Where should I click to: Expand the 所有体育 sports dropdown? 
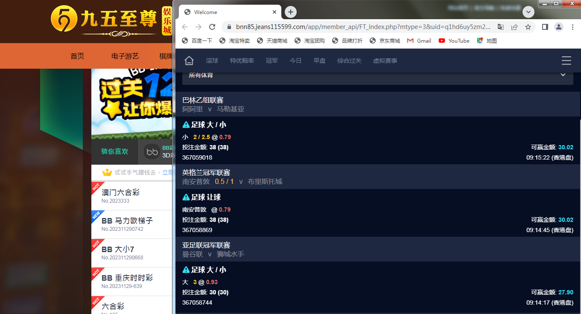(x=378, y=78)
